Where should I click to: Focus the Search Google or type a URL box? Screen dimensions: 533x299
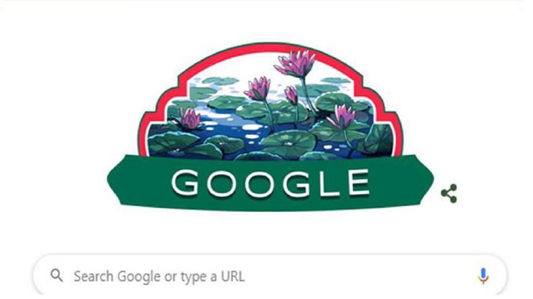pos(270,275)
